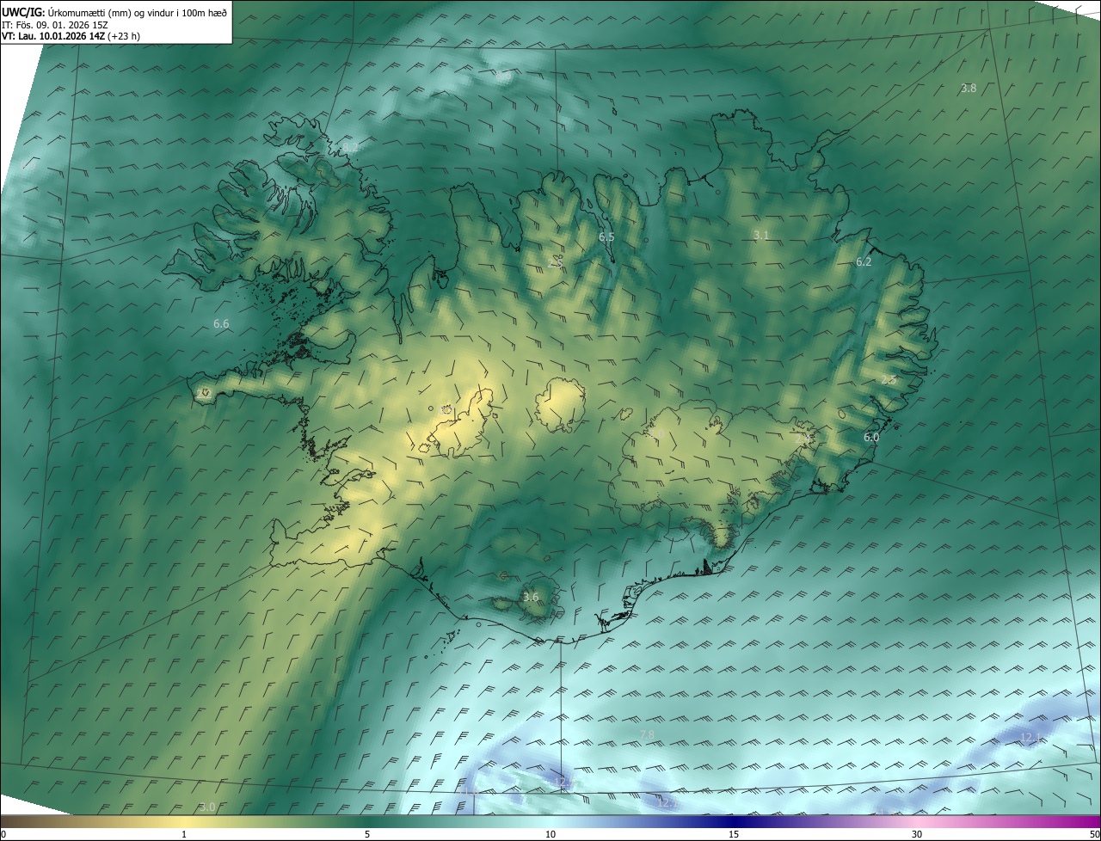This screenshot has width=1101, height=841.
Task: Click the '3.8' value in the northeast sea
Action: tap(969, 89)
